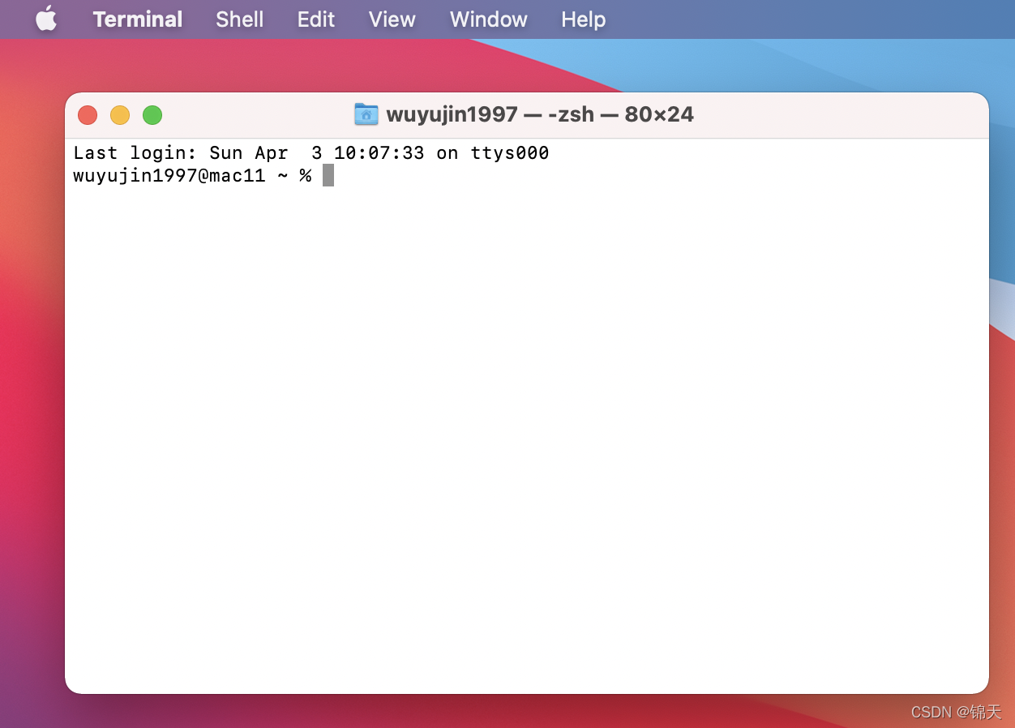Click the 'wuyujin1997@mac11 ~ %' prompt text
The height and width of the screenshot is (728, 1015).
coord(192,176)
